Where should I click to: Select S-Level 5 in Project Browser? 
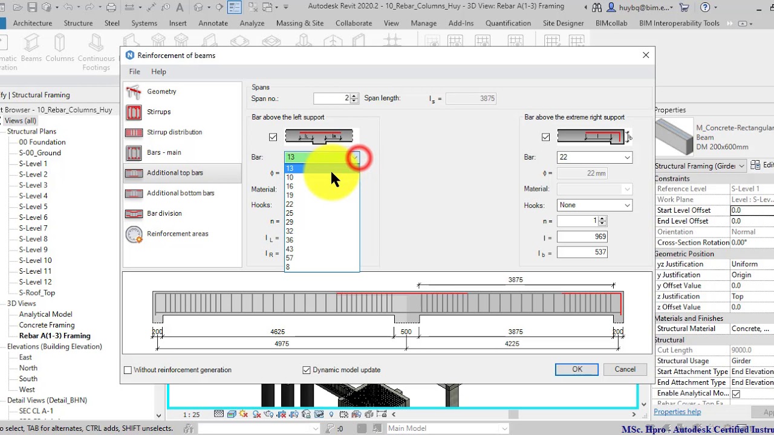click(33, 207)
